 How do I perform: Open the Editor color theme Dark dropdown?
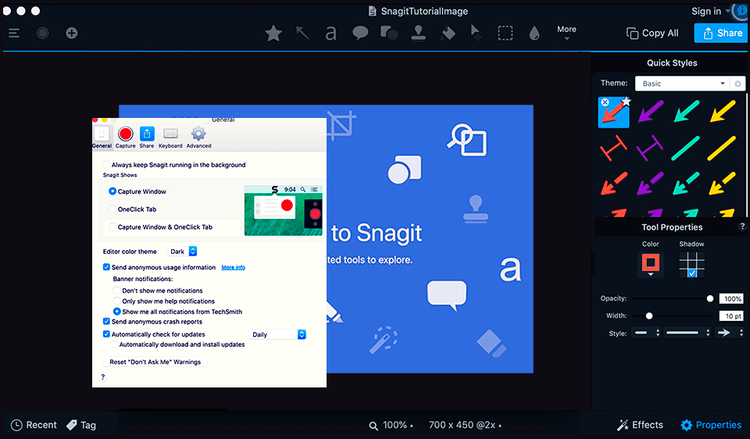tap(182, 252)
